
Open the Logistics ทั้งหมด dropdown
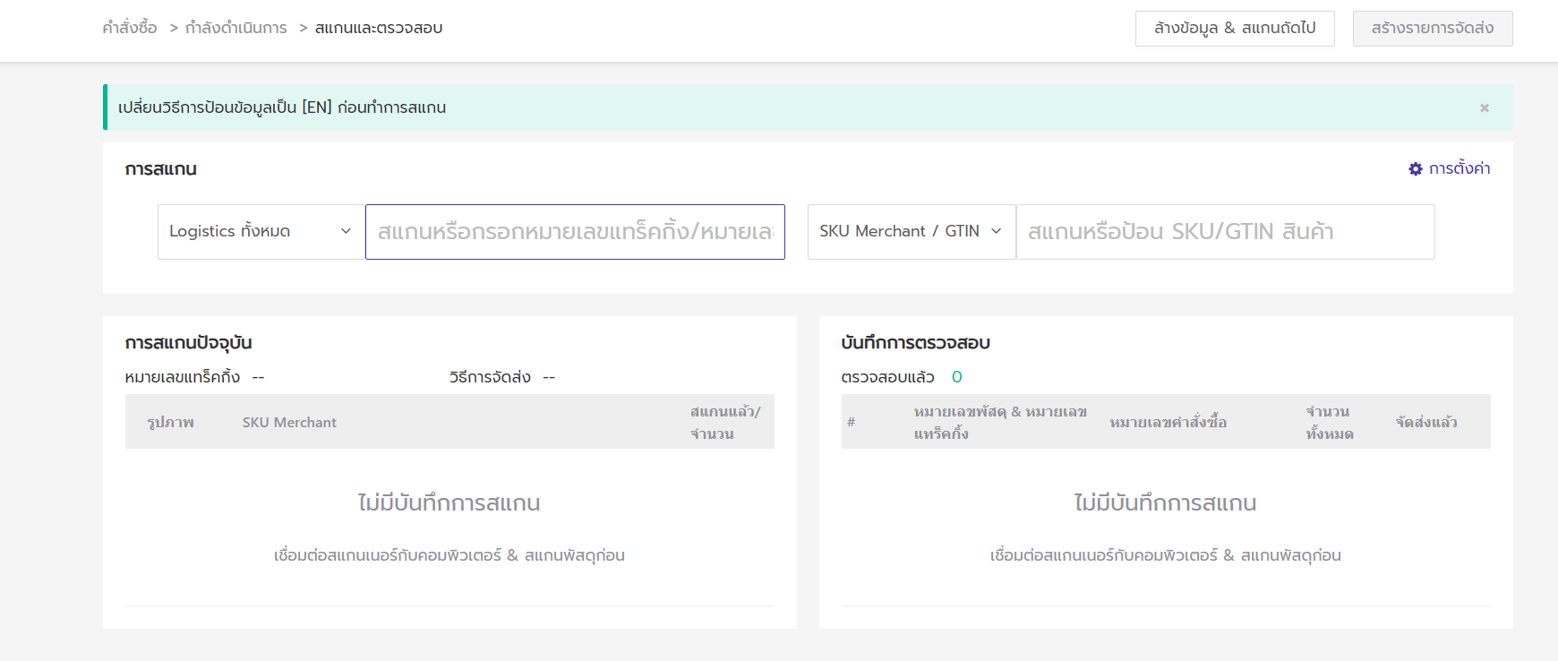pyautogui.click(x=261, y=232)
